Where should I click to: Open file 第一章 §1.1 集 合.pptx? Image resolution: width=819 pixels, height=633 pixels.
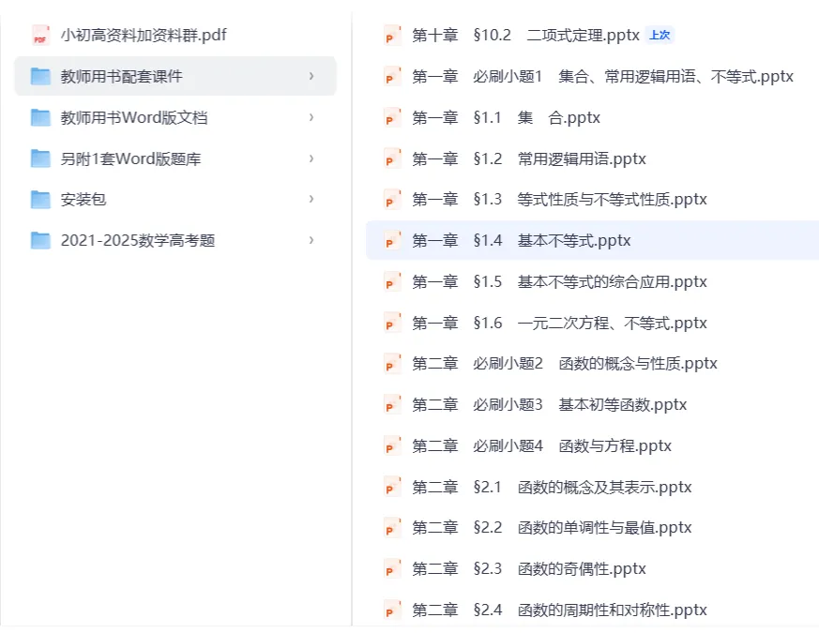tap(507, 117)
